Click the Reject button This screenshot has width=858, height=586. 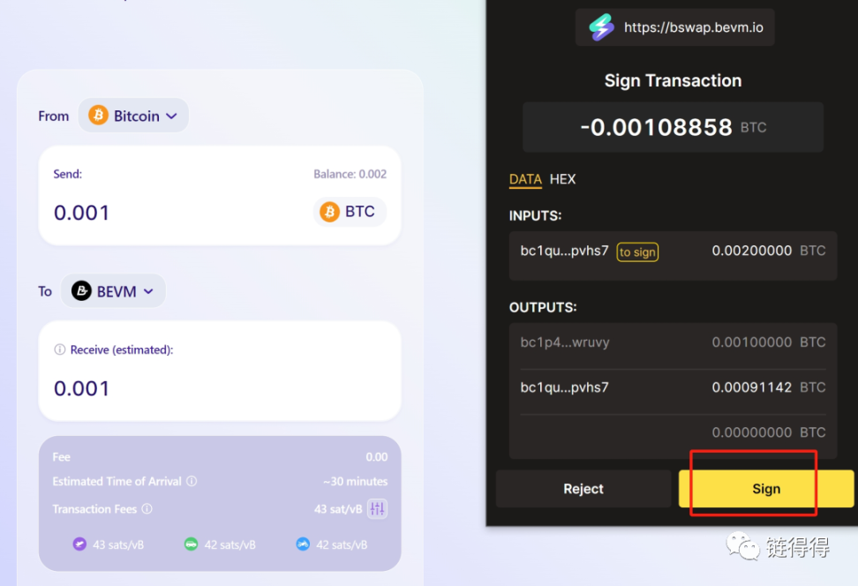tap(583, 489)
